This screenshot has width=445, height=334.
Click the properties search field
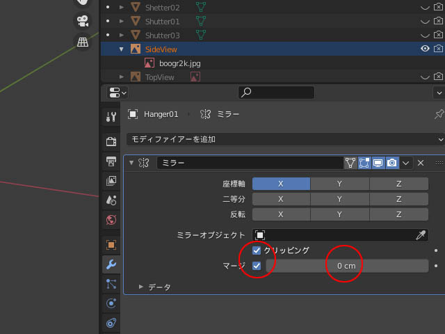(x=276, y=93)
